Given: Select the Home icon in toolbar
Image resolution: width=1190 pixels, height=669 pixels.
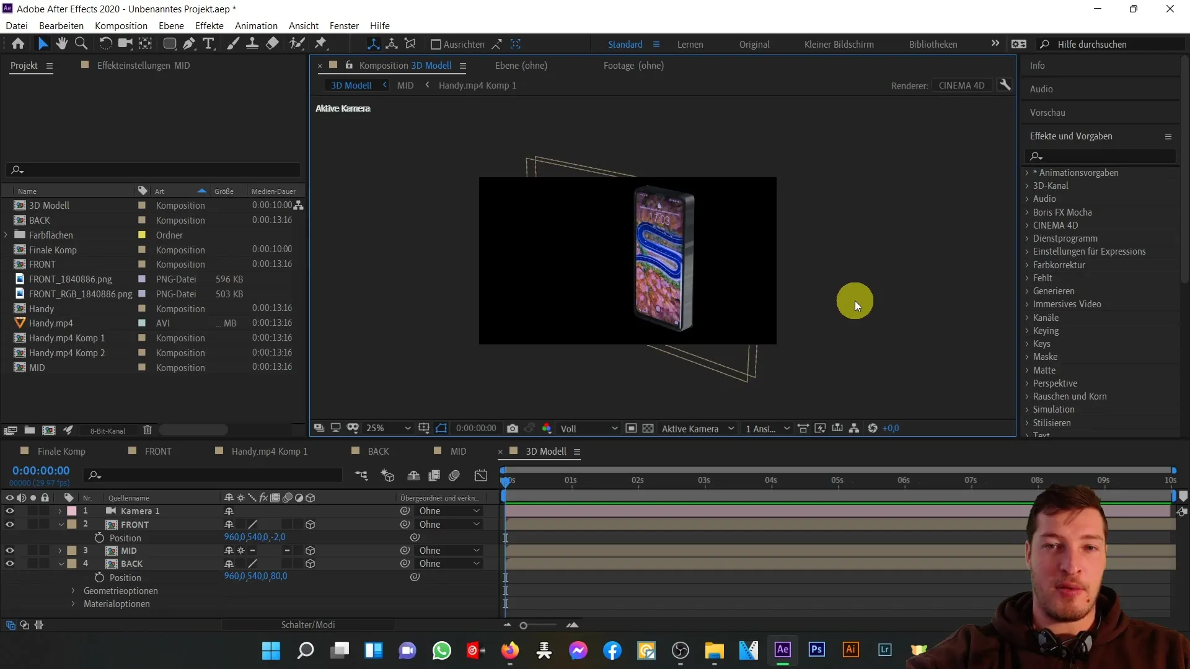Looking at the screenshot, I should coord(18,44).
